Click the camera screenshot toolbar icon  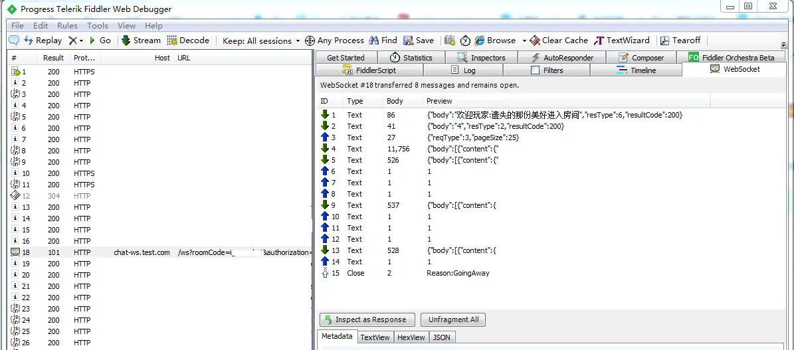point(450,41)
